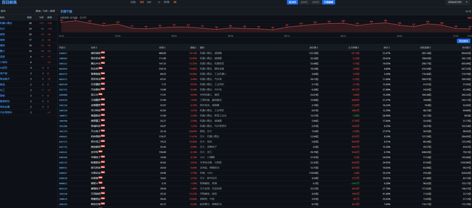This screenshot has width=472, height=208.
Task: Select 机器人概念 sector in the sidebar
Action: tap(6, 23)
